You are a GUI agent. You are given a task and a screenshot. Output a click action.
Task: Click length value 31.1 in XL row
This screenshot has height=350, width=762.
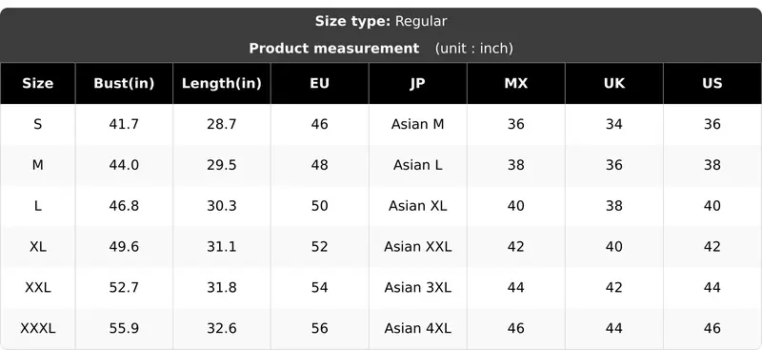222,247
